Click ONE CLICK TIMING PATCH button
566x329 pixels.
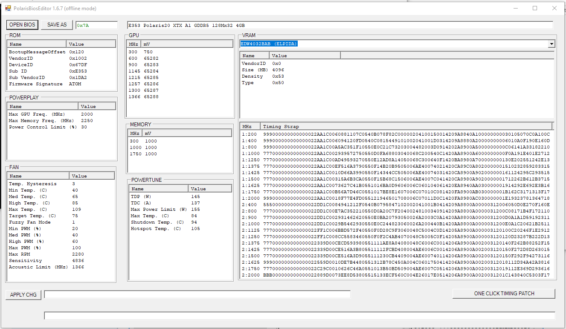tap(504, 294)
